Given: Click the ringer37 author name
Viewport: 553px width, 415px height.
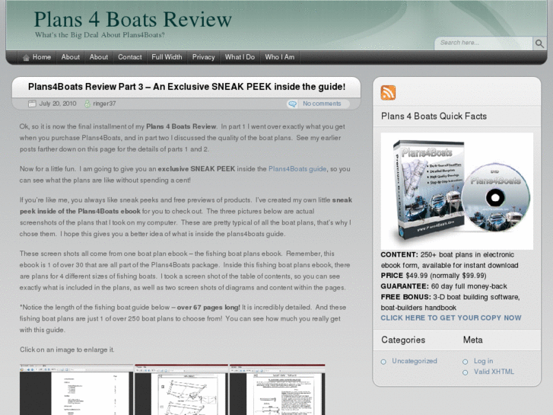Looking at the screenshot, I should click(x=104, y=104).
